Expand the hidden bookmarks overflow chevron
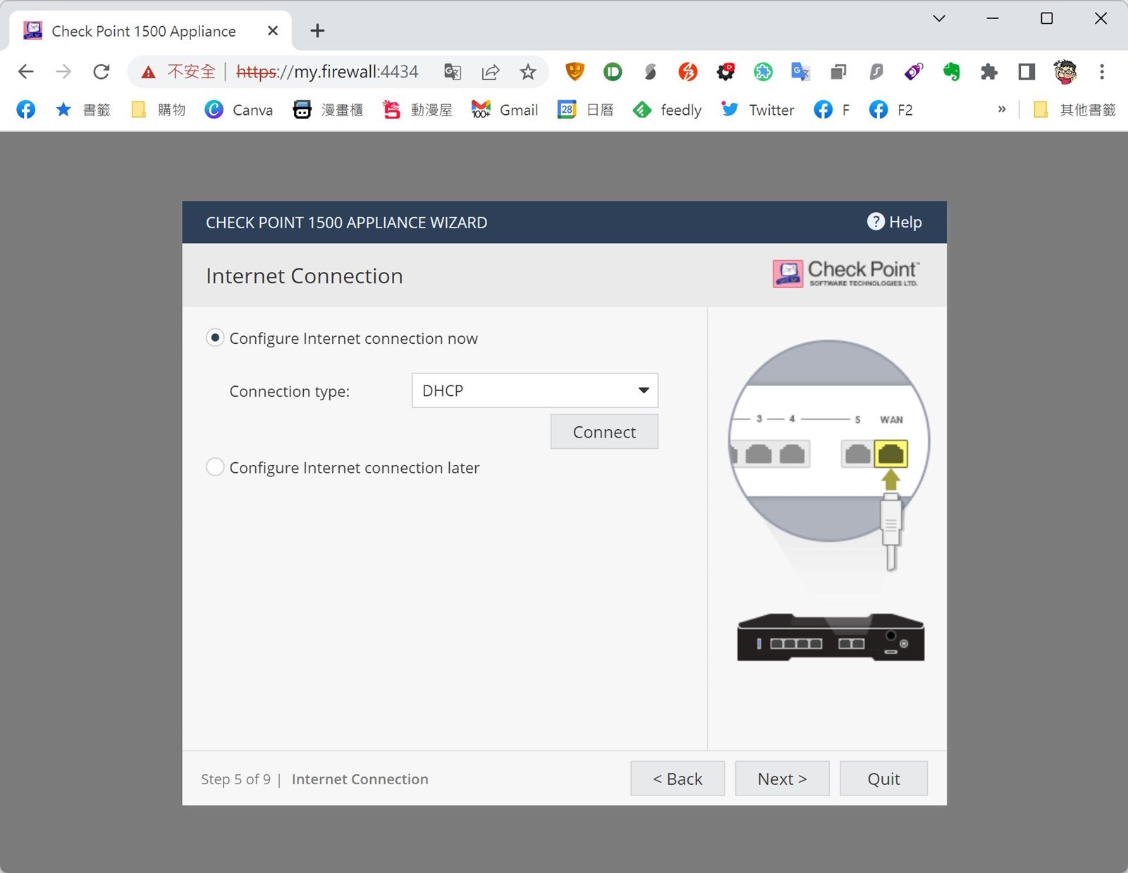The height and width of the screenshot is (873, 1128). [1001, 109]
